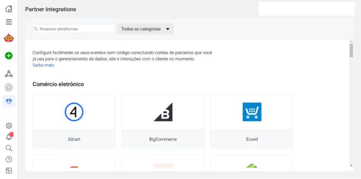Open the hamburger menu icon
The height and width of the screenshot is (179, 361).
tap(9, 22)
